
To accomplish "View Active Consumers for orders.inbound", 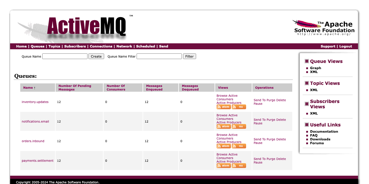I will point(227,137).
